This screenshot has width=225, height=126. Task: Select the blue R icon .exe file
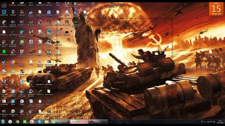pos(4,13)
